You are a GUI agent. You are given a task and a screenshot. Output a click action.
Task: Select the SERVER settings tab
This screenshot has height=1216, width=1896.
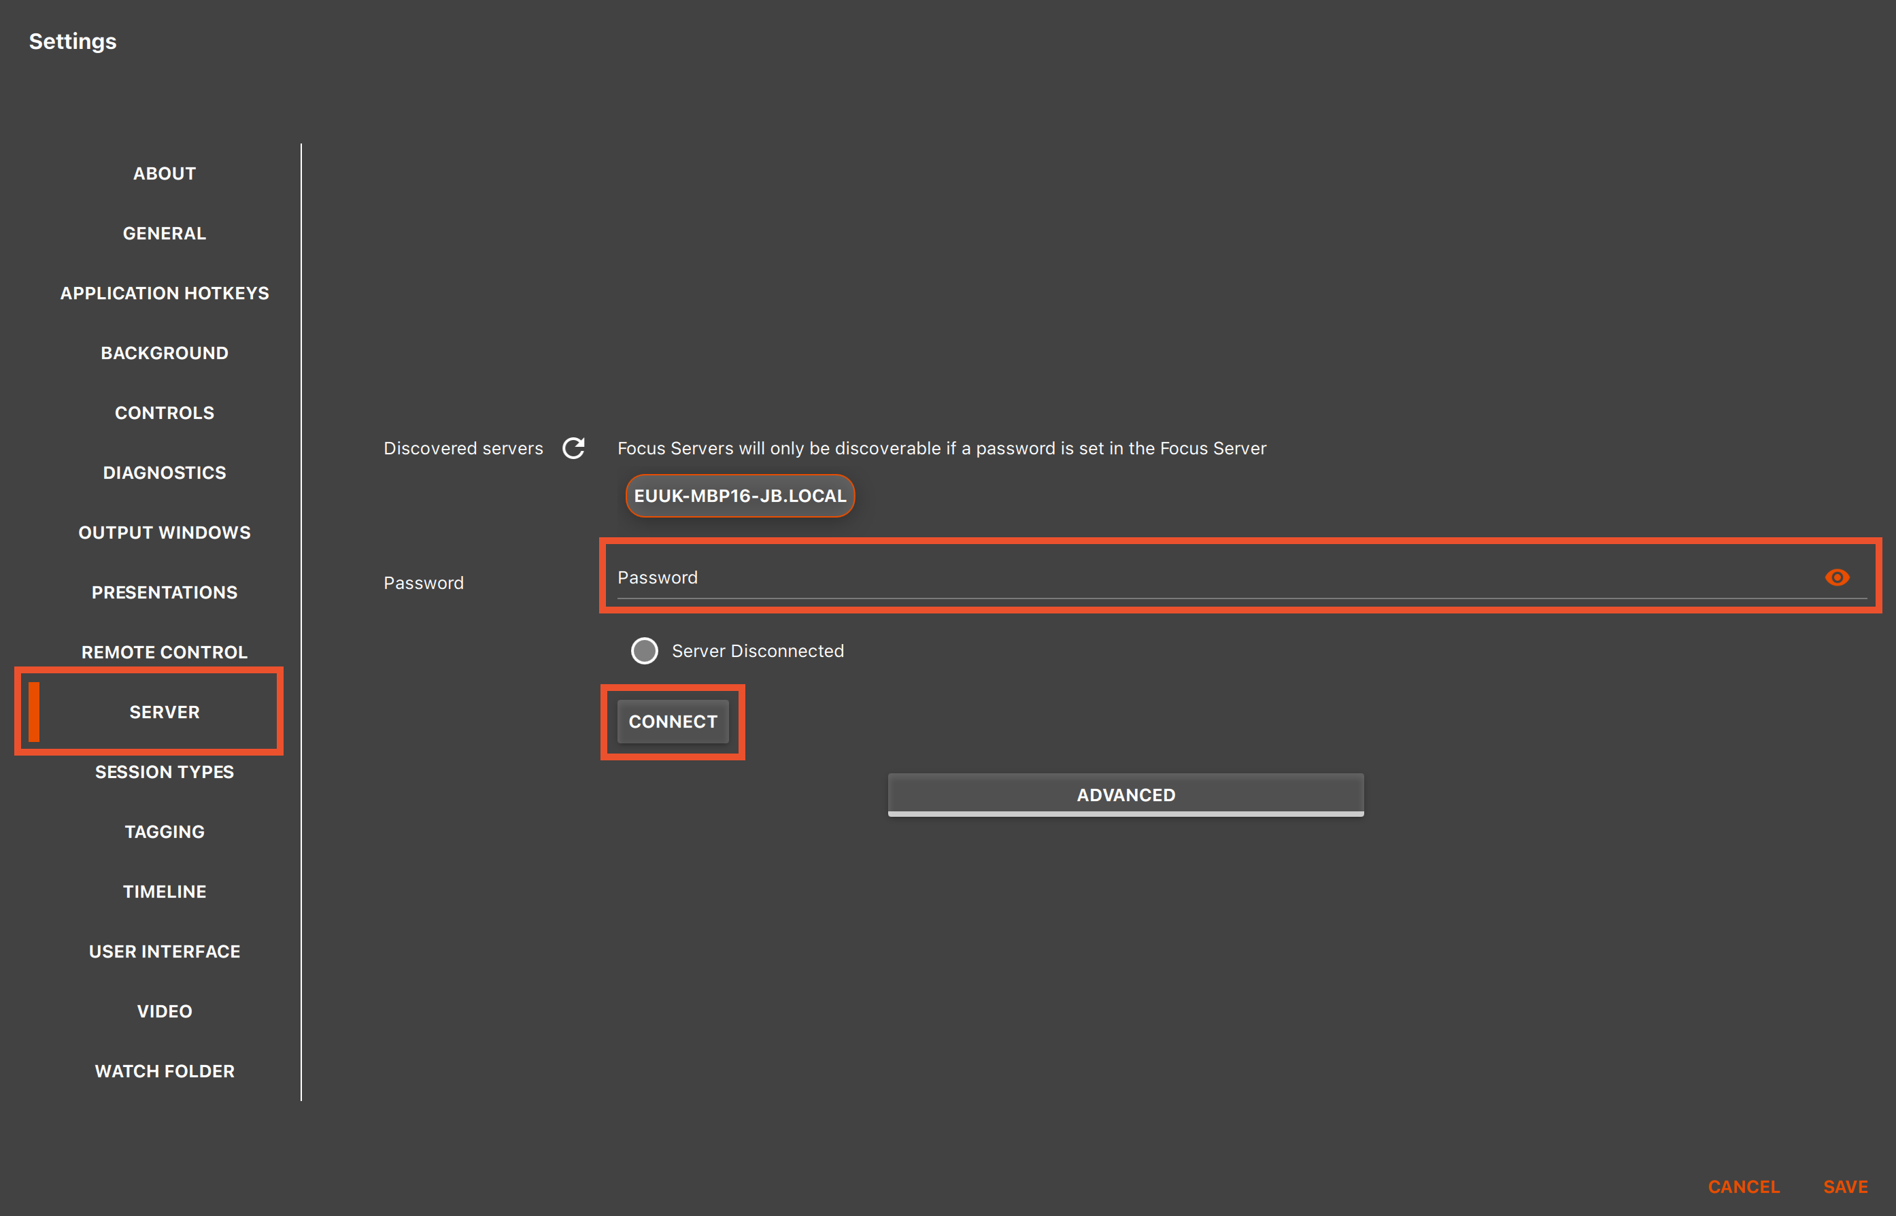pyautogui.click(x=164, y=712)
